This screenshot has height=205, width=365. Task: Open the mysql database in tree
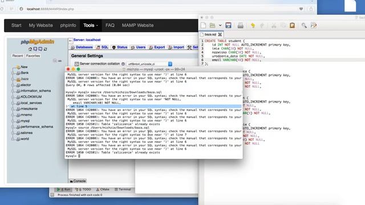25,121
